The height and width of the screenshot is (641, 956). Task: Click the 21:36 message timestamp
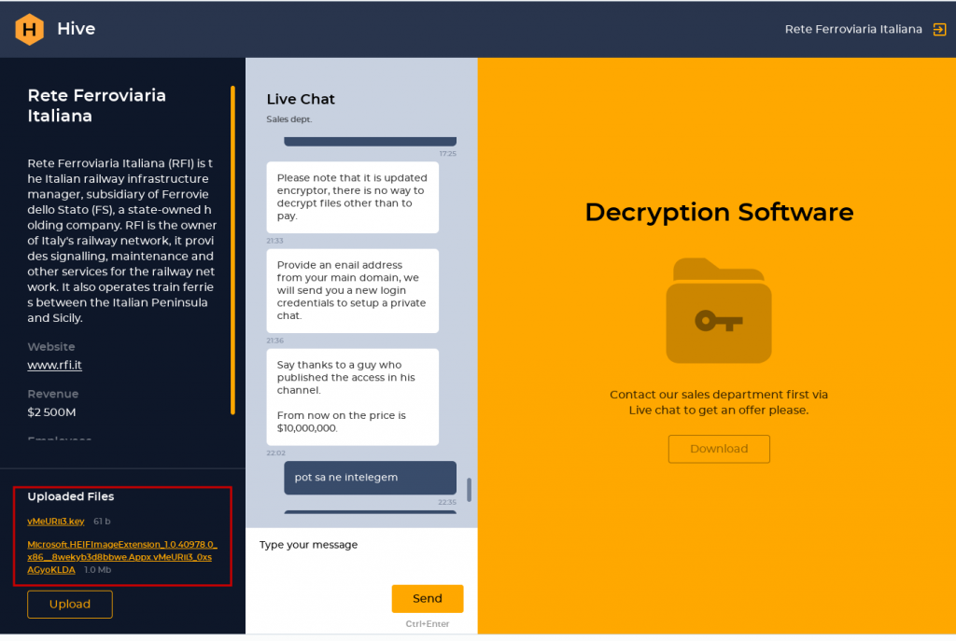[x=275, y=341]
